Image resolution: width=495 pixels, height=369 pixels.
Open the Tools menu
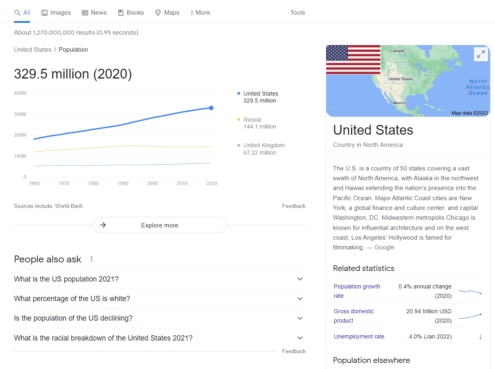pyautogui.click(x=298, y=13)
